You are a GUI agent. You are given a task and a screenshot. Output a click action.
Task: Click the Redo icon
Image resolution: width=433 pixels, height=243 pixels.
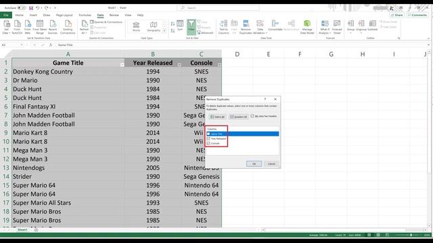47,8
